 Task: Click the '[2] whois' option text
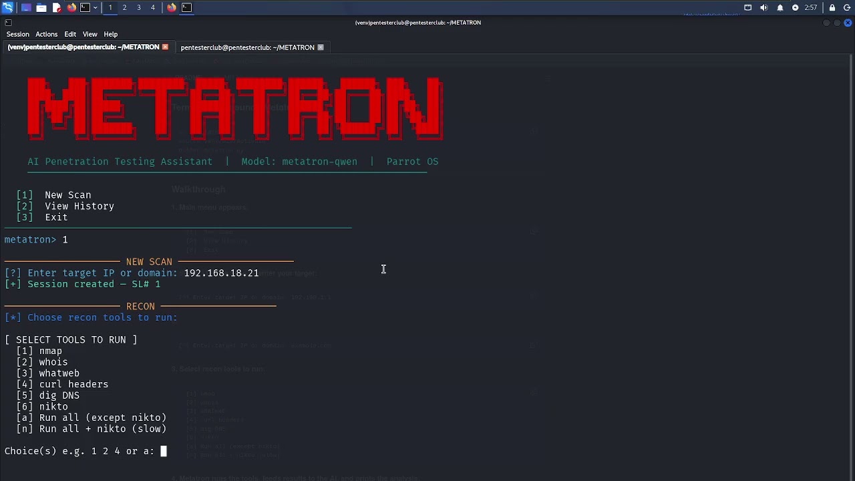coord(42,362)
